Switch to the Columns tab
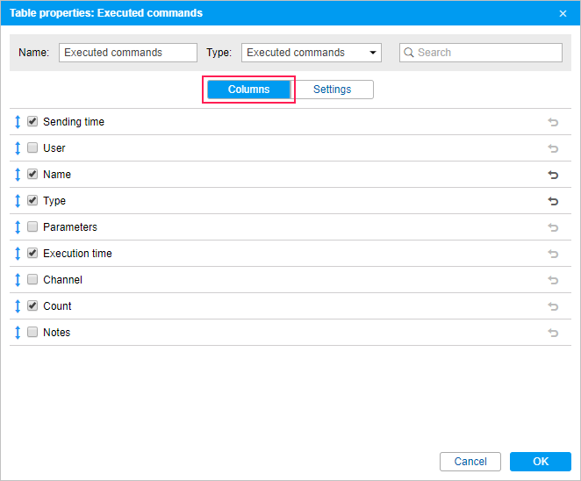Viewport: 581px width, 481px height. click(x=248, y=90)
